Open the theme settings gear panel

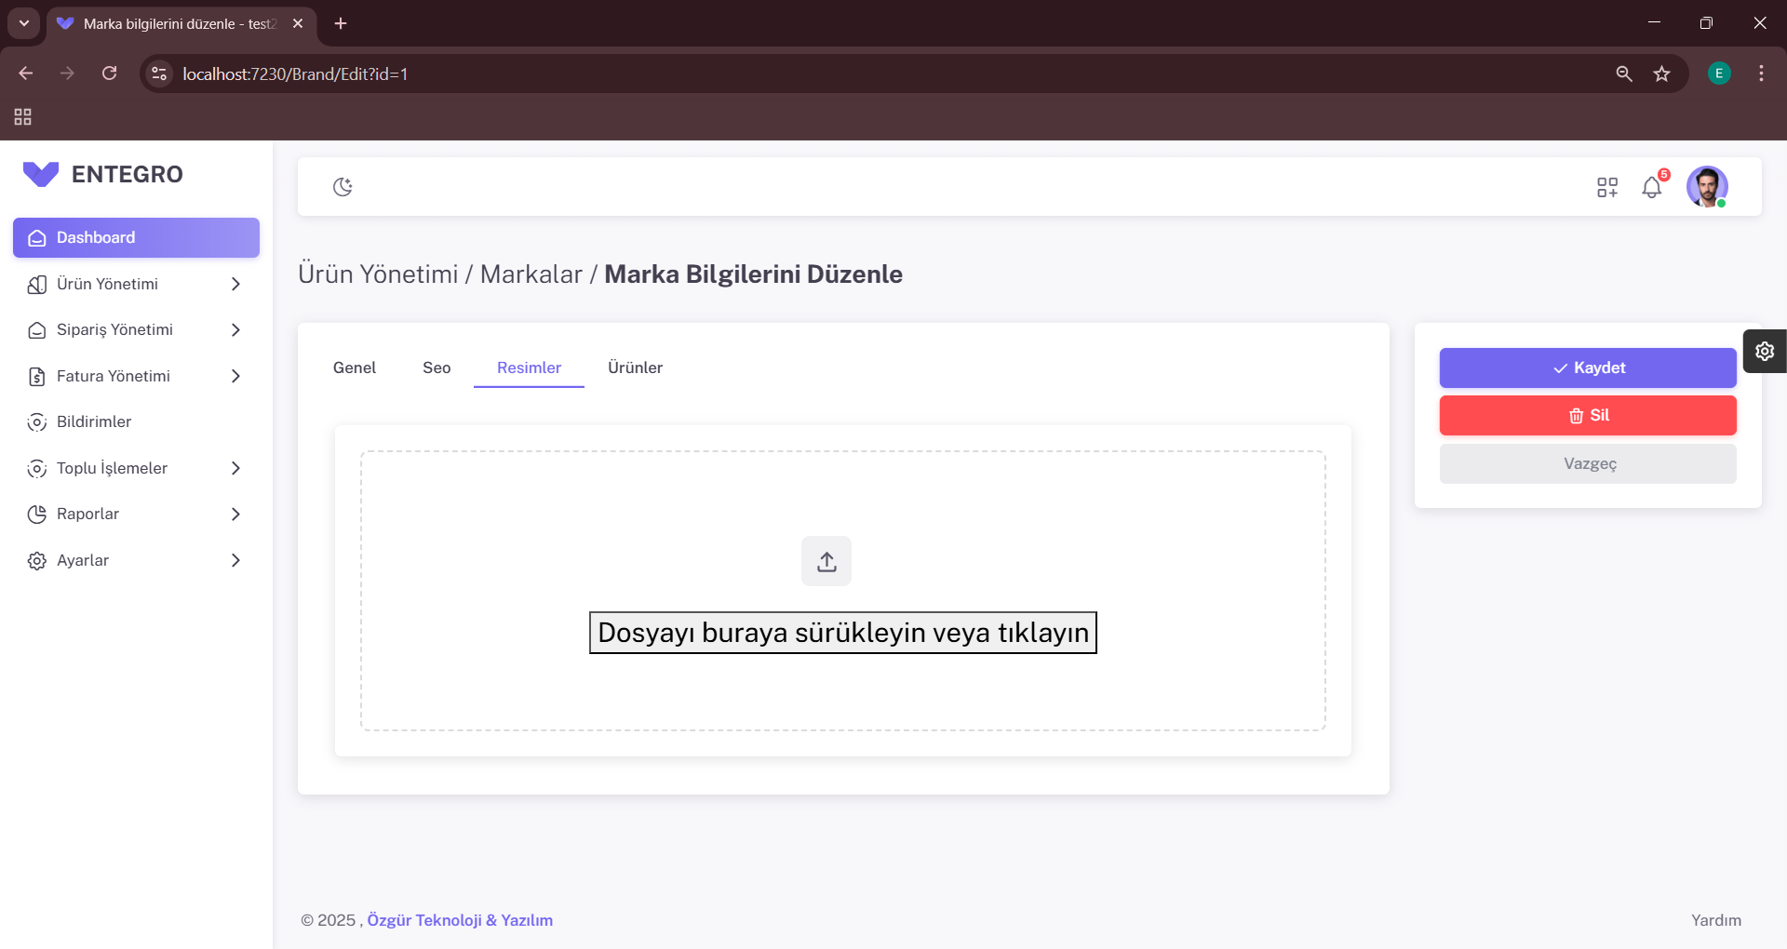tap(1765, 351)
